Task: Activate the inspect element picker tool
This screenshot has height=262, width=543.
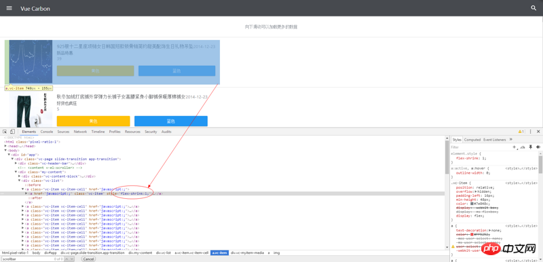Action: coord(5,132)
